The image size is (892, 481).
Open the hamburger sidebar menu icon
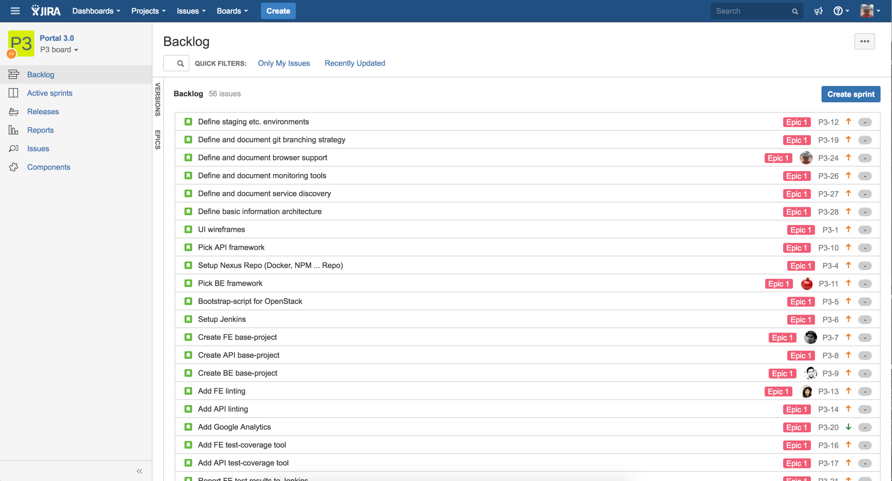tap(15, 11)
